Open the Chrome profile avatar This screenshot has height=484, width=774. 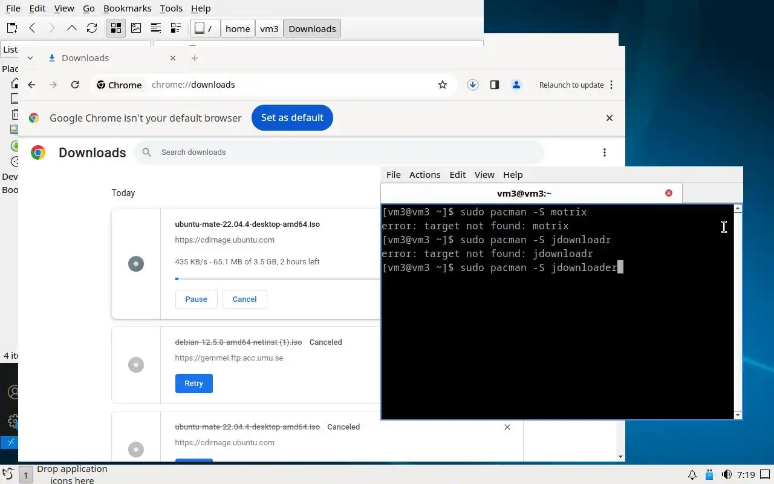(x=516, y=85)
